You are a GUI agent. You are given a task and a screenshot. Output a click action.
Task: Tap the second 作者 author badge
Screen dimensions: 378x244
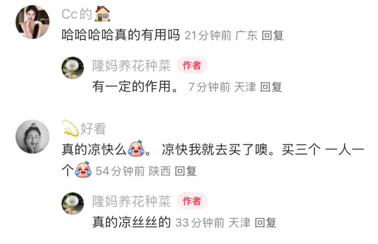click(x=192, y=201)
